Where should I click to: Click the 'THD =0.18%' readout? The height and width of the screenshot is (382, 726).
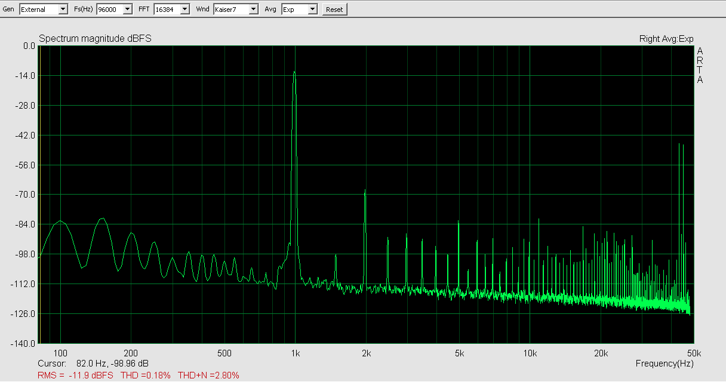click(x=146, y=375)
